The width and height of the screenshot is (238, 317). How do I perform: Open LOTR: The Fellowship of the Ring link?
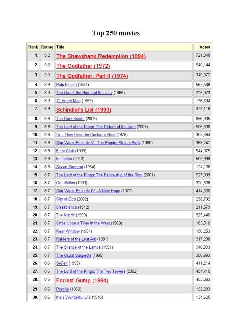99,175
